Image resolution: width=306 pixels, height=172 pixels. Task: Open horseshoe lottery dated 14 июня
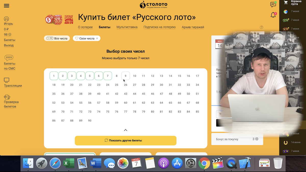pos(286,143)
